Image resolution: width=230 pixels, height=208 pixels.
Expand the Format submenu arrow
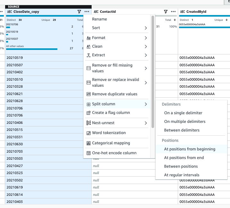[x=146, y=38]
